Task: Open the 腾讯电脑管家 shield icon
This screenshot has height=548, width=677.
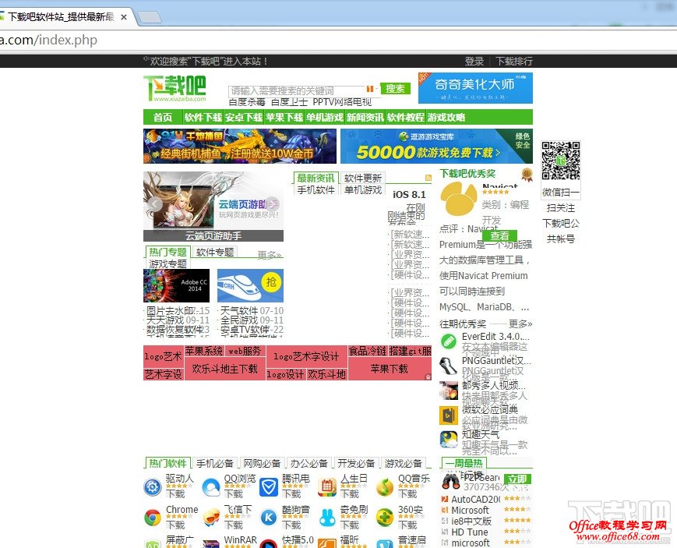Action: point(269,487)
